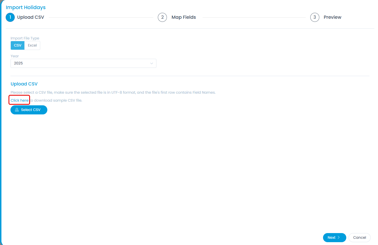The image size is (378, 245).
Task: Select the CSV import file type
Action: (17, 45)
